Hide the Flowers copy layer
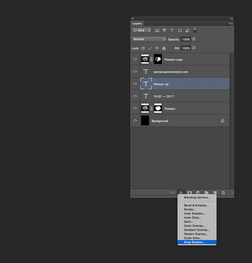252x263 pixels. [135, 59]
